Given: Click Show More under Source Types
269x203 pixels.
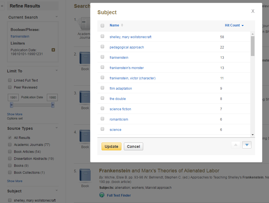Looking at the screenshot, I should (15, 181).
